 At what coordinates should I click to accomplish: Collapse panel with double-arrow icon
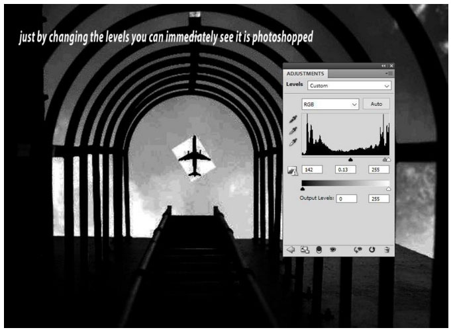pos(383,65)
